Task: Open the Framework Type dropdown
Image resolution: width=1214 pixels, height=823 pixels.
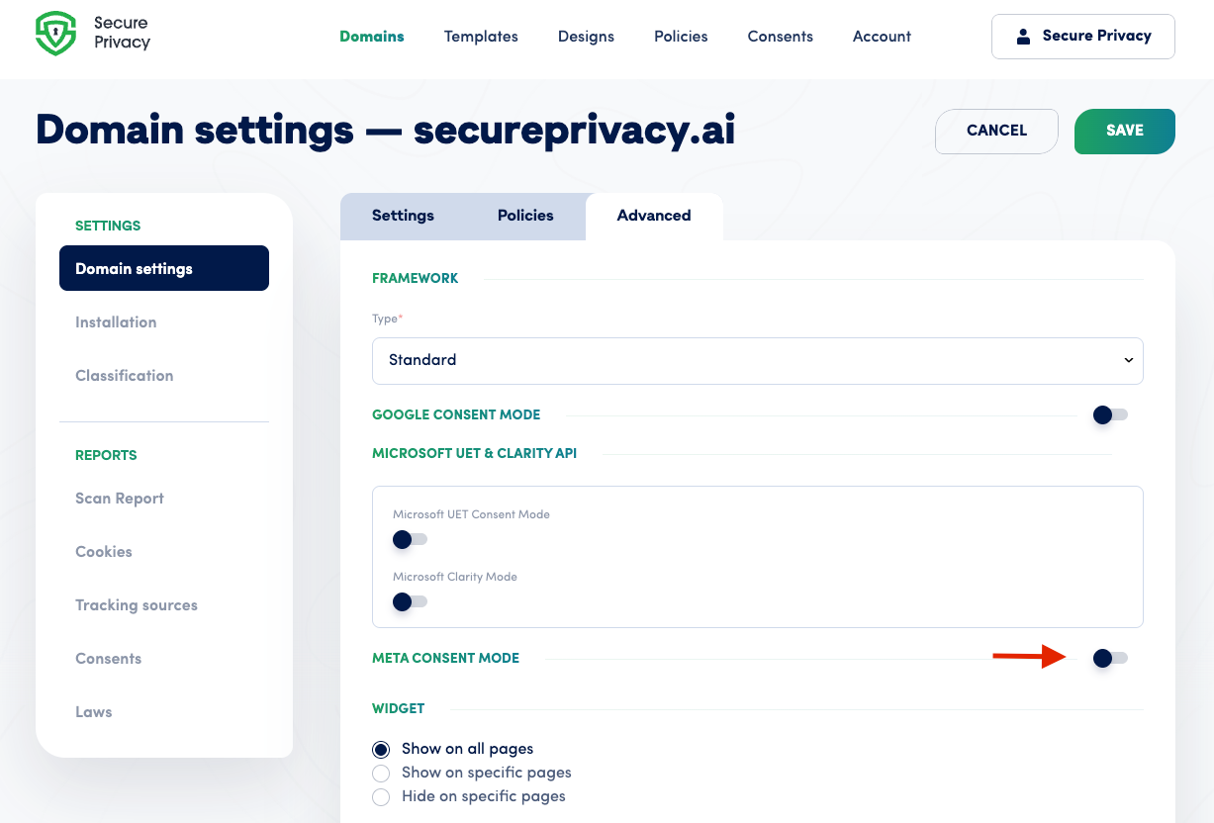Action: tap(758, 360)
